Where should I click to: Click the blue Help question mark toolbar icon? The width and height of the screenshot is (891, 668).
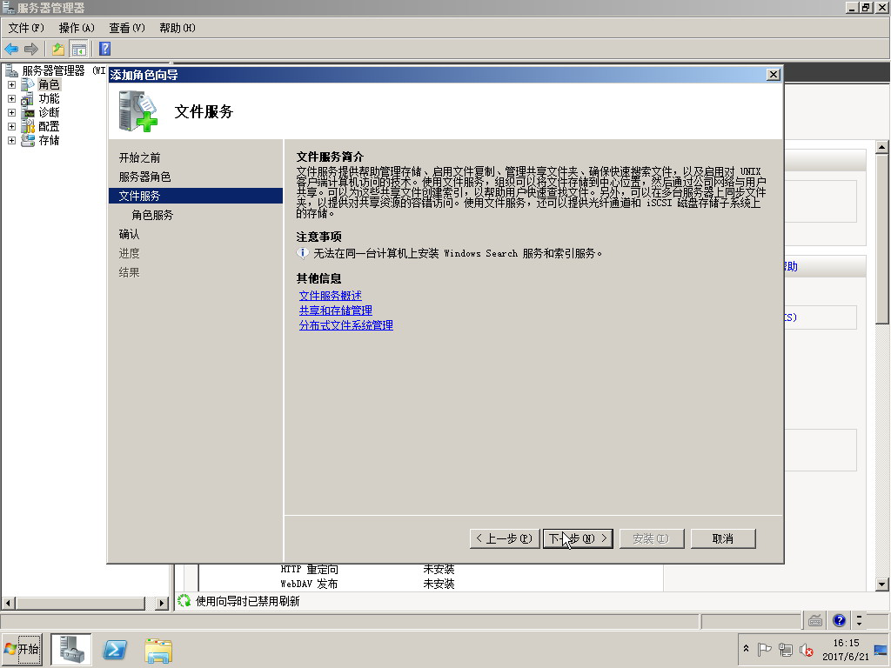(104, 49)
